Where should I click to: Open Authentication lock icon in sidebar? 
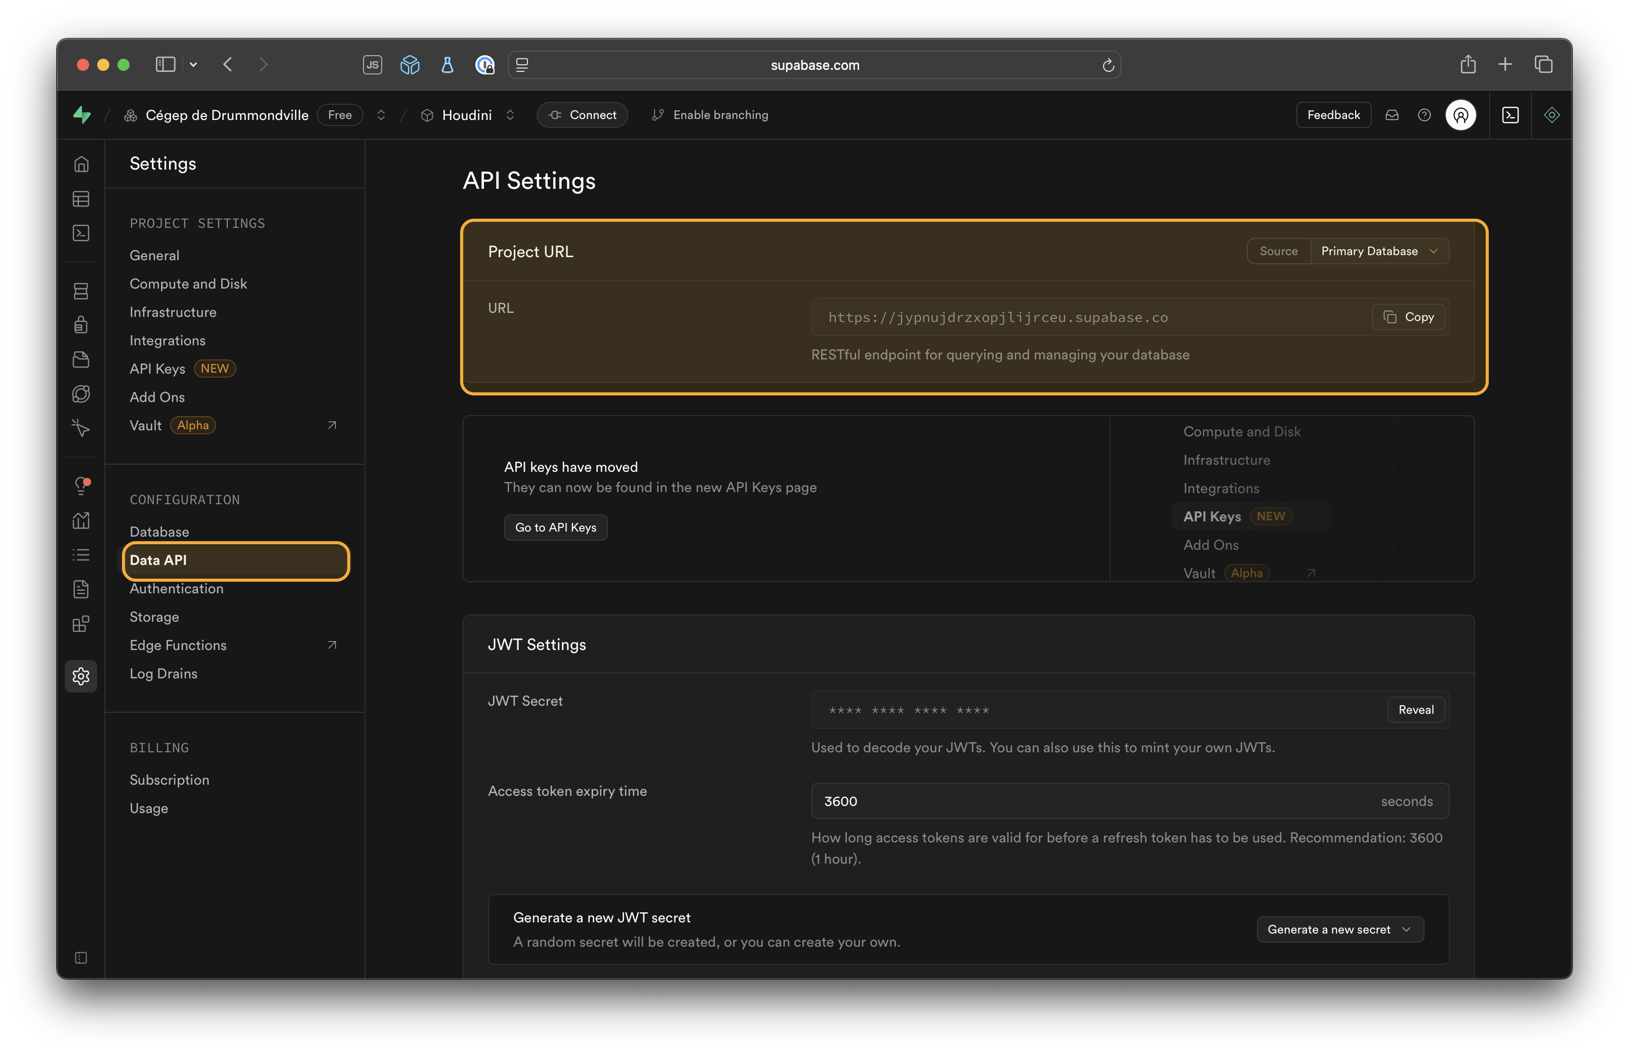pyautogui.click(x=80, y=325)
